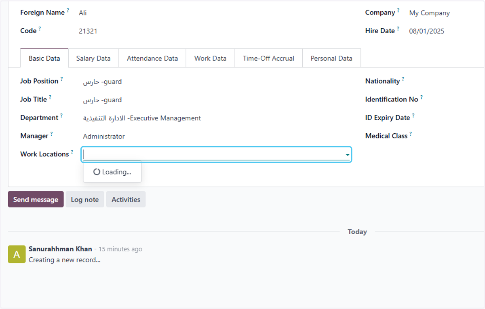Image resolution: width=485 pixels, height=309 pixels.
Task: Click the help icon next to Manager
Action: [x=51, y=134]
